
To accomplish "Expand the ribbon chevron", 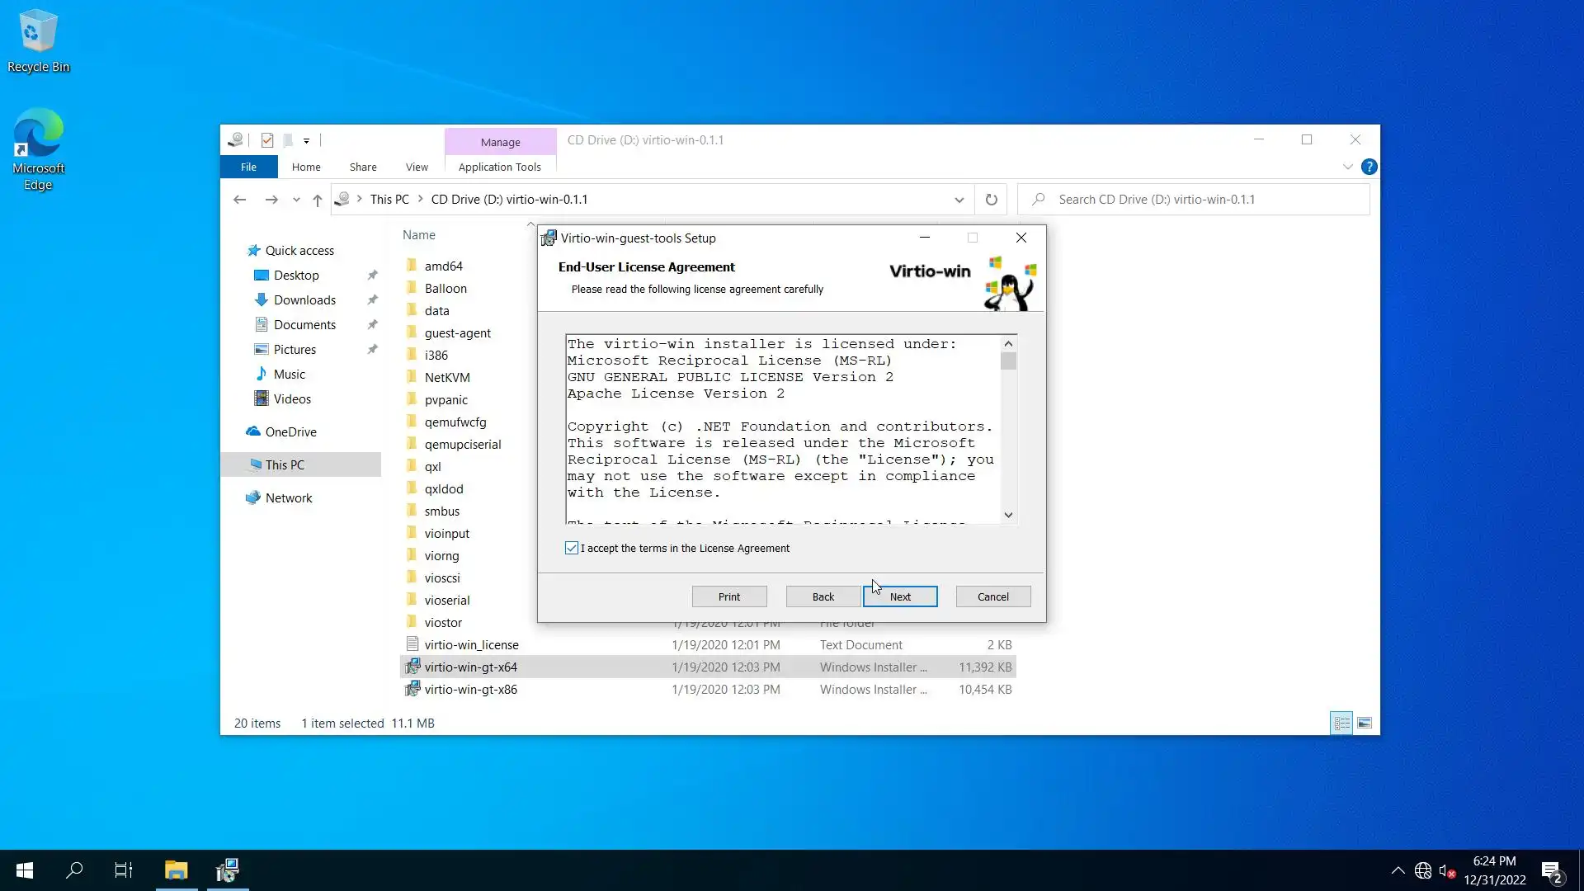I will [x=1347, y=167].
